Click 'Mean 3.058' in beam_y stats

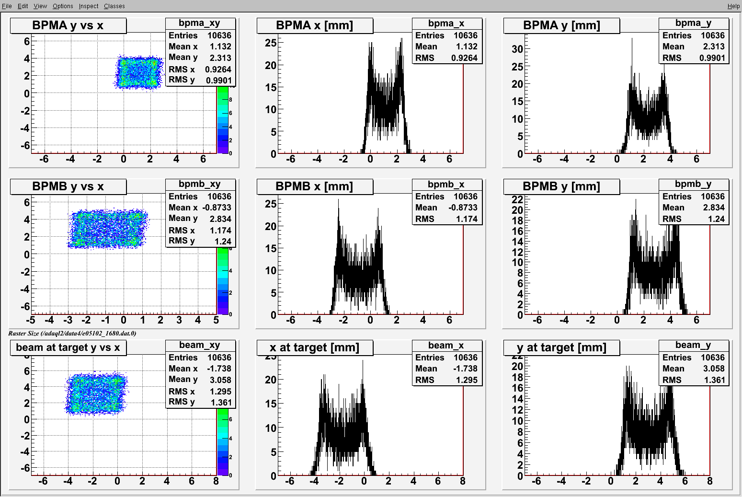694,369
